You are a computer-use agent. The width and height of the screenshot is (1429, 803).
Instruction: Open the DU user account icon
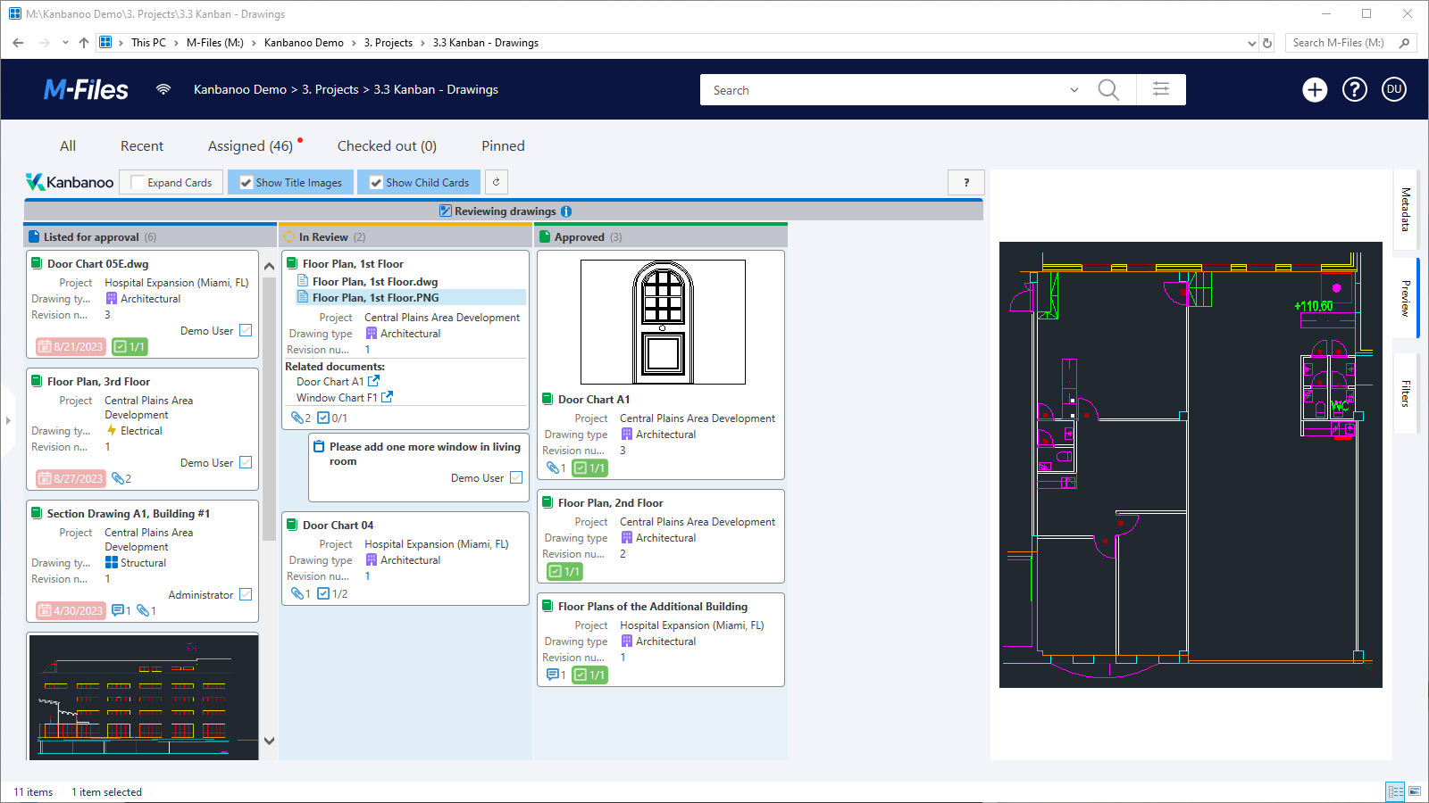(x=1394, y=90)
